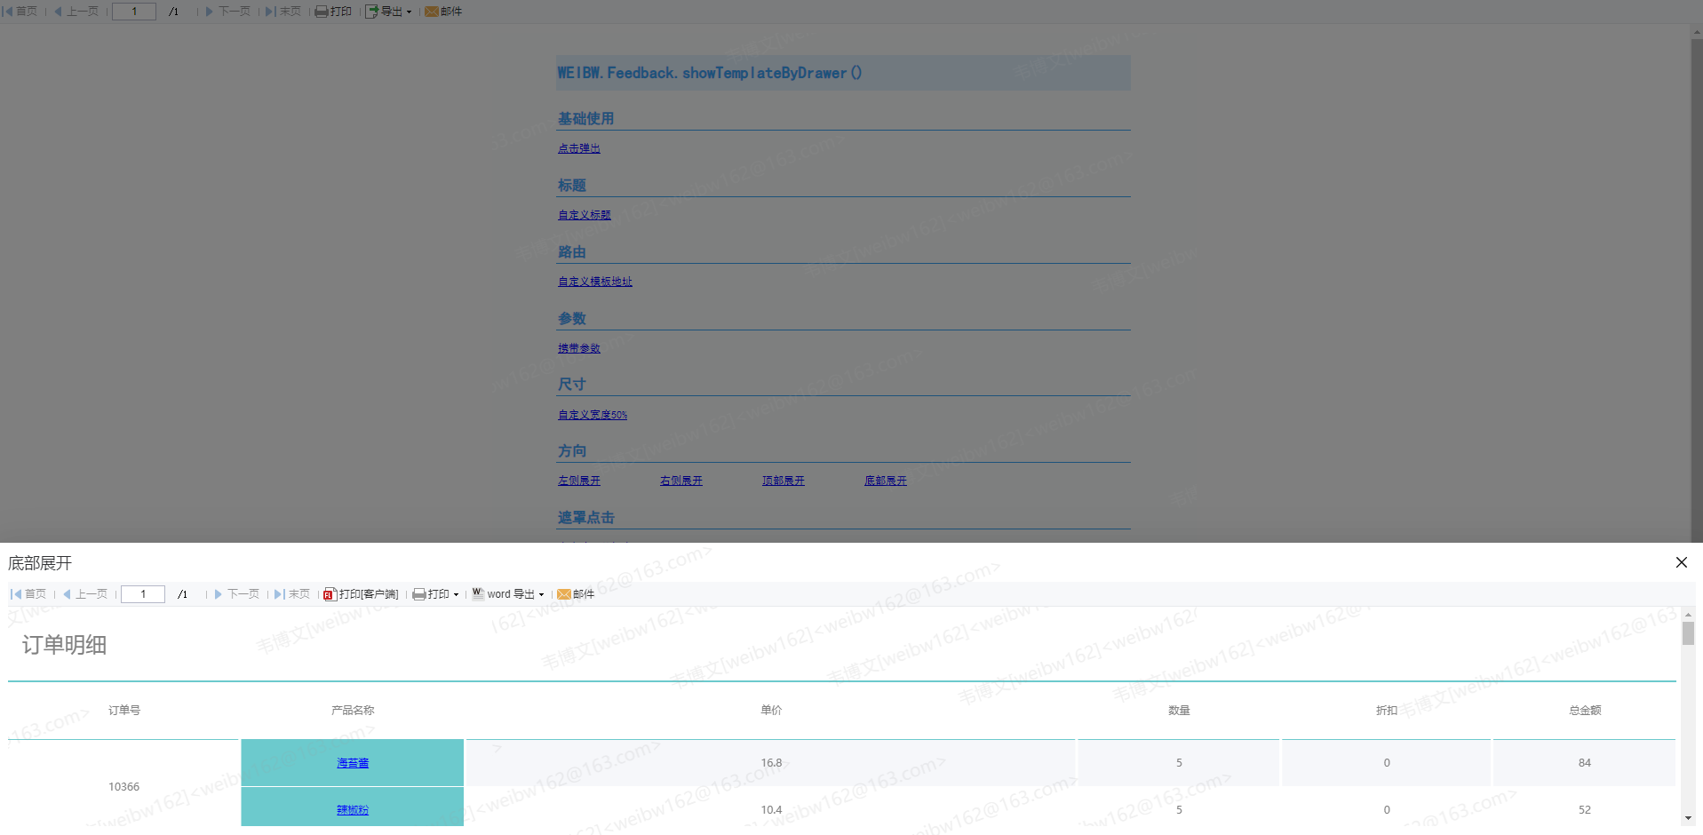Image resolution: width=1703 pixels, height=835 pixels.
Task: Click the 自定义标题 link in background page
Action: [585, 215]
